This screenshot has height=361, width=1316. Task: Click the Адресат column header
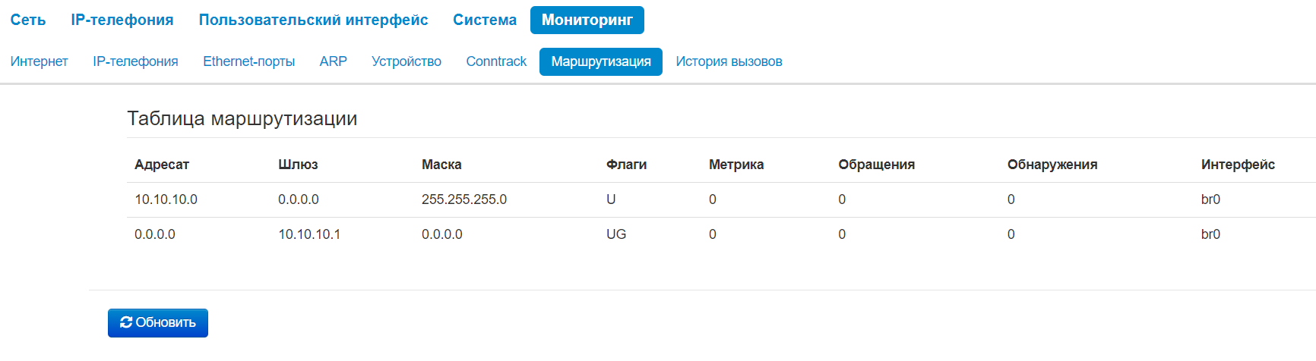pos(162,165)
